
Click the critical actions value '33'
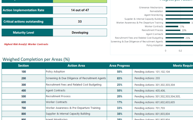(80, 22)
